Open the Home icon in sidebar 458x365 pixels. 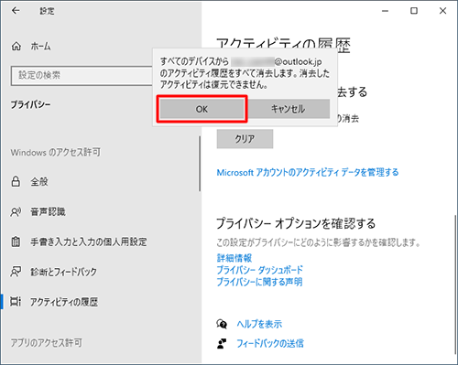click(x=16, y=47)
